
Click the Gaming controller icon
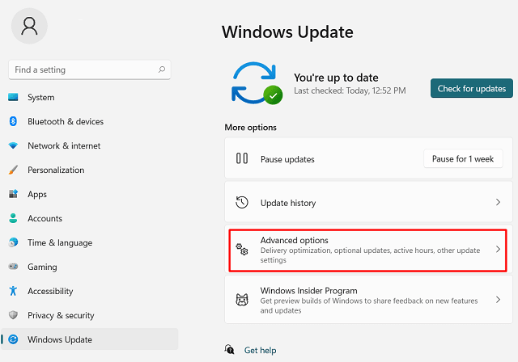coord(13,267)
